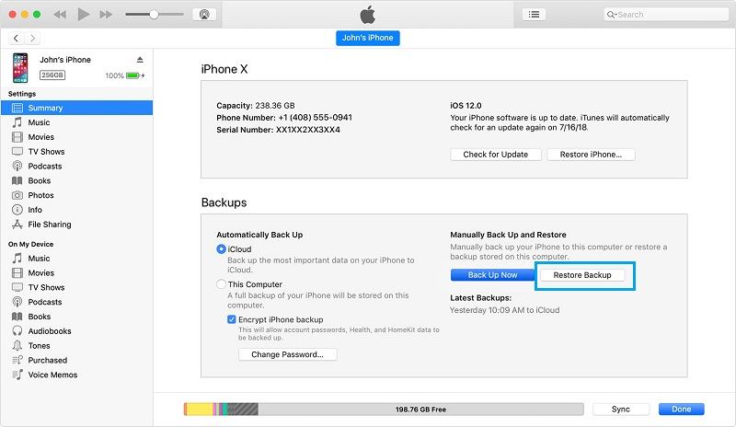
Task: Click the battery indicator icon
Action: tap(133, 75)
